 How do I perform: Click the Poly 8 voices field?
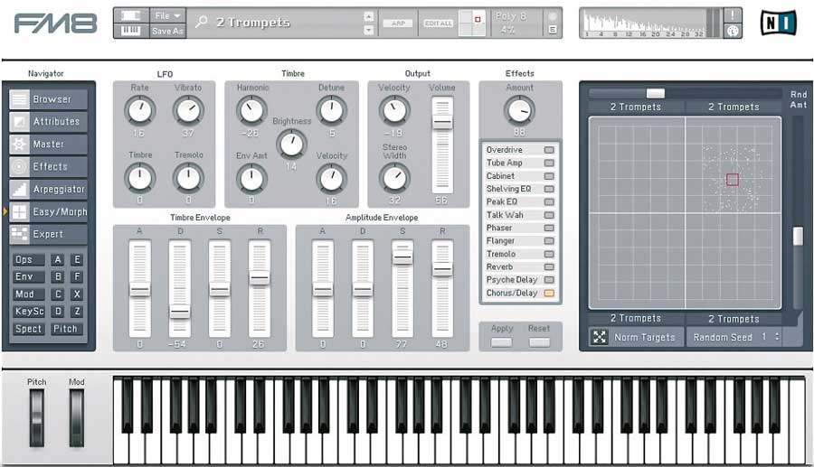(512, 16)
